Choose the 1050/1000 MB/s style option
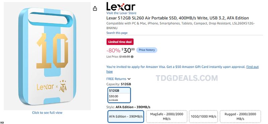The height and width of the screenshot is (124, 268). 203,117
